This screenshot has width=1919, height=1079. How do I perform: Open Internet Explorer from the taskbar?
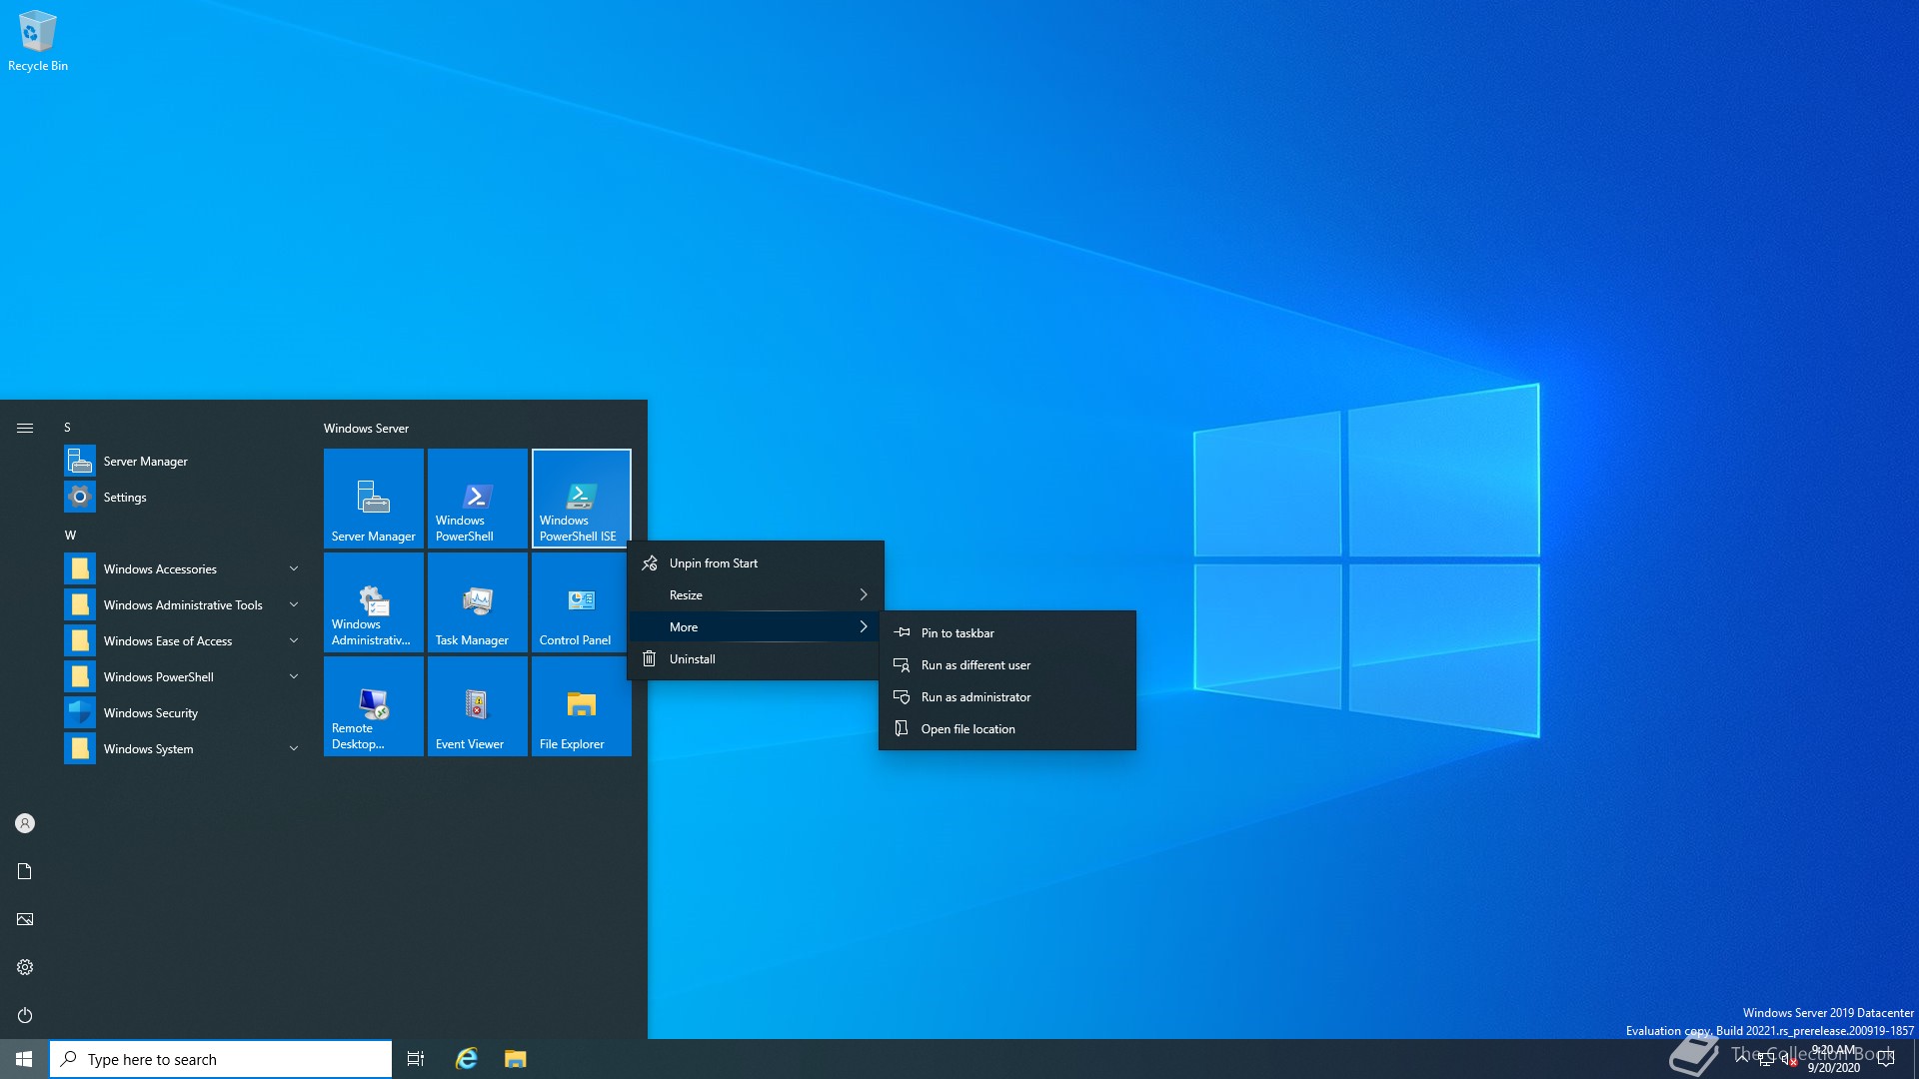click(466, 1059)
